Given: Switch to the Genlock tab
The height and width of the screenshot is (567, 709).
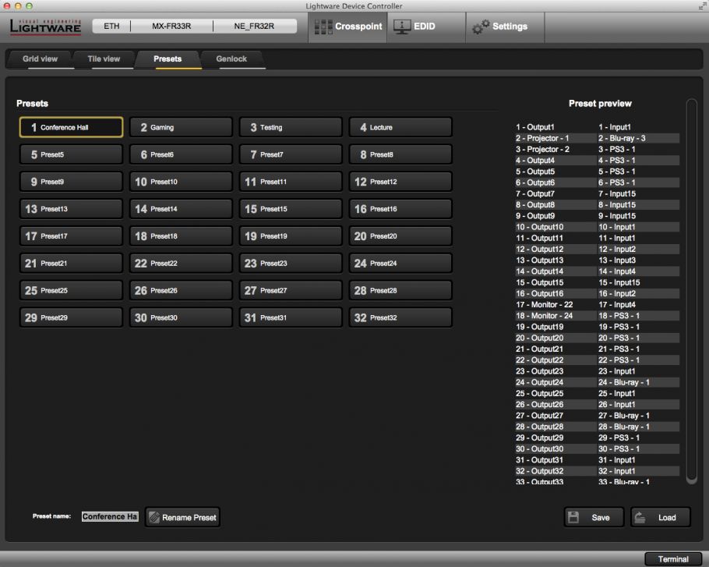Looking at the screenshot, I should click(x=231, y=59).
